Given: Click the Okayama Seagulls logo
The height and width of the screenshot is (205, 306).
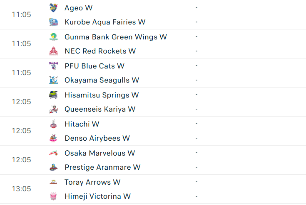Looking at the screenshot, I should point(53,80).
